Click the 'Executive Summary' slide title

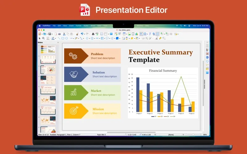coord(161,52)
